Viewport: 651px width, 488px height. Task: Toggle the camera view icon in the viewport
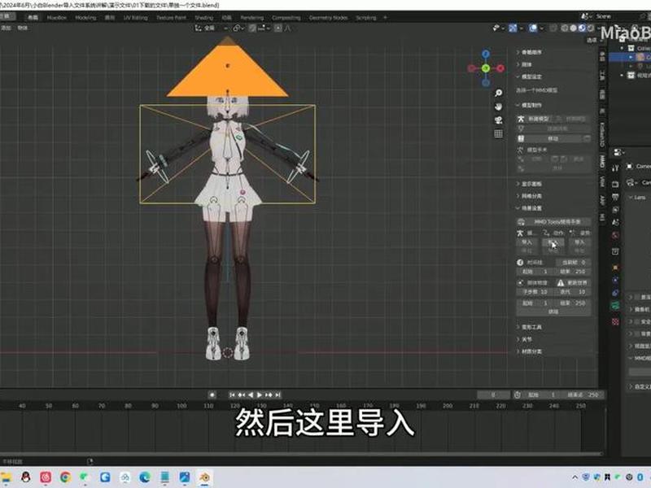pos(498,120)
